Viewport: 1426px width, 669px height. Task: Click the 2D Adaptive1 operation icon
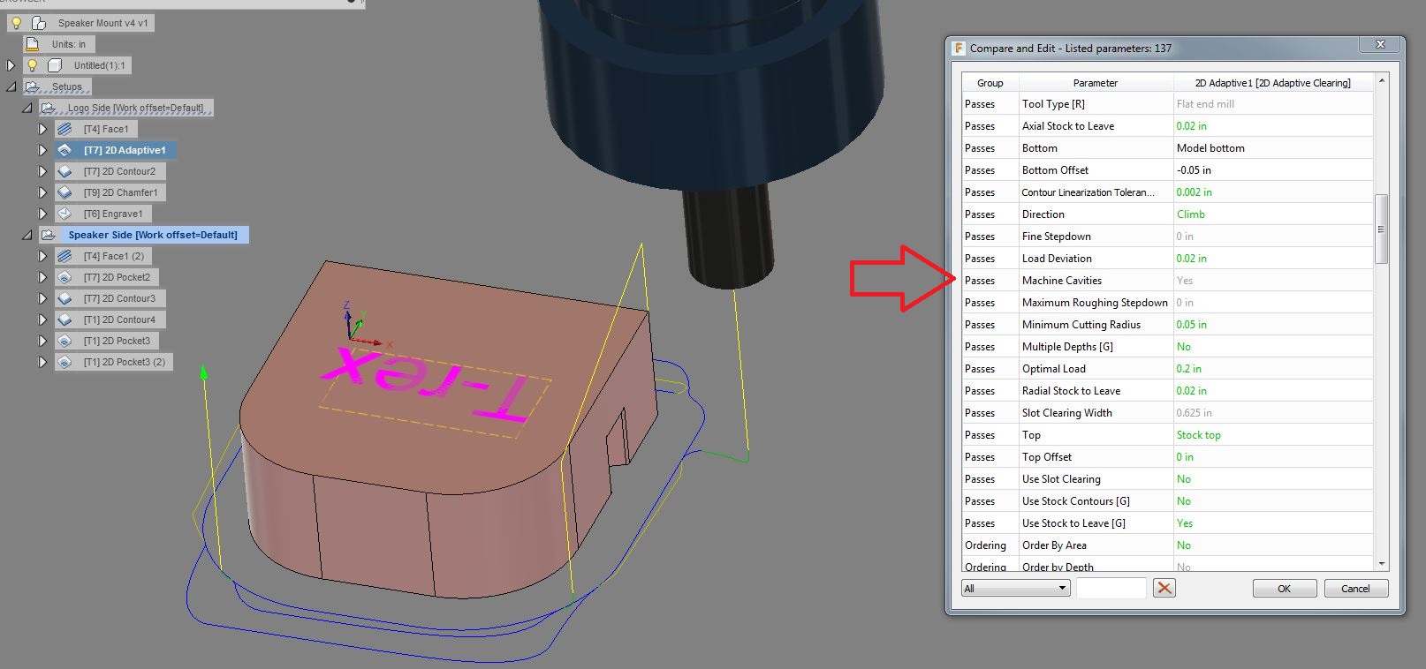(64, 150)
